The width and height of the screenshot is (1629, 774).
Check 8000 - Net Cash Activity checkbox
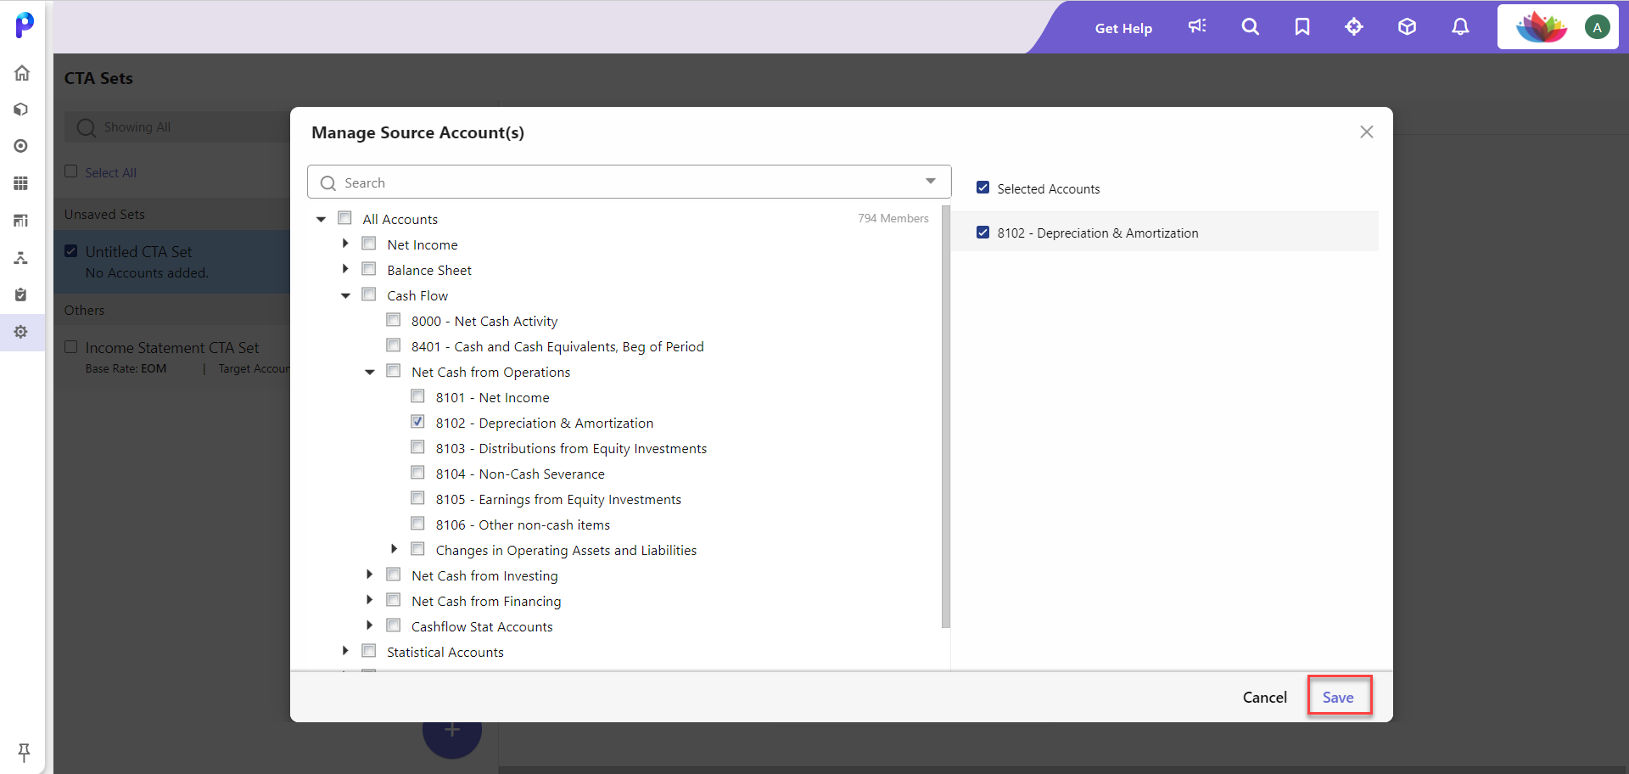(x=394, y=320)
